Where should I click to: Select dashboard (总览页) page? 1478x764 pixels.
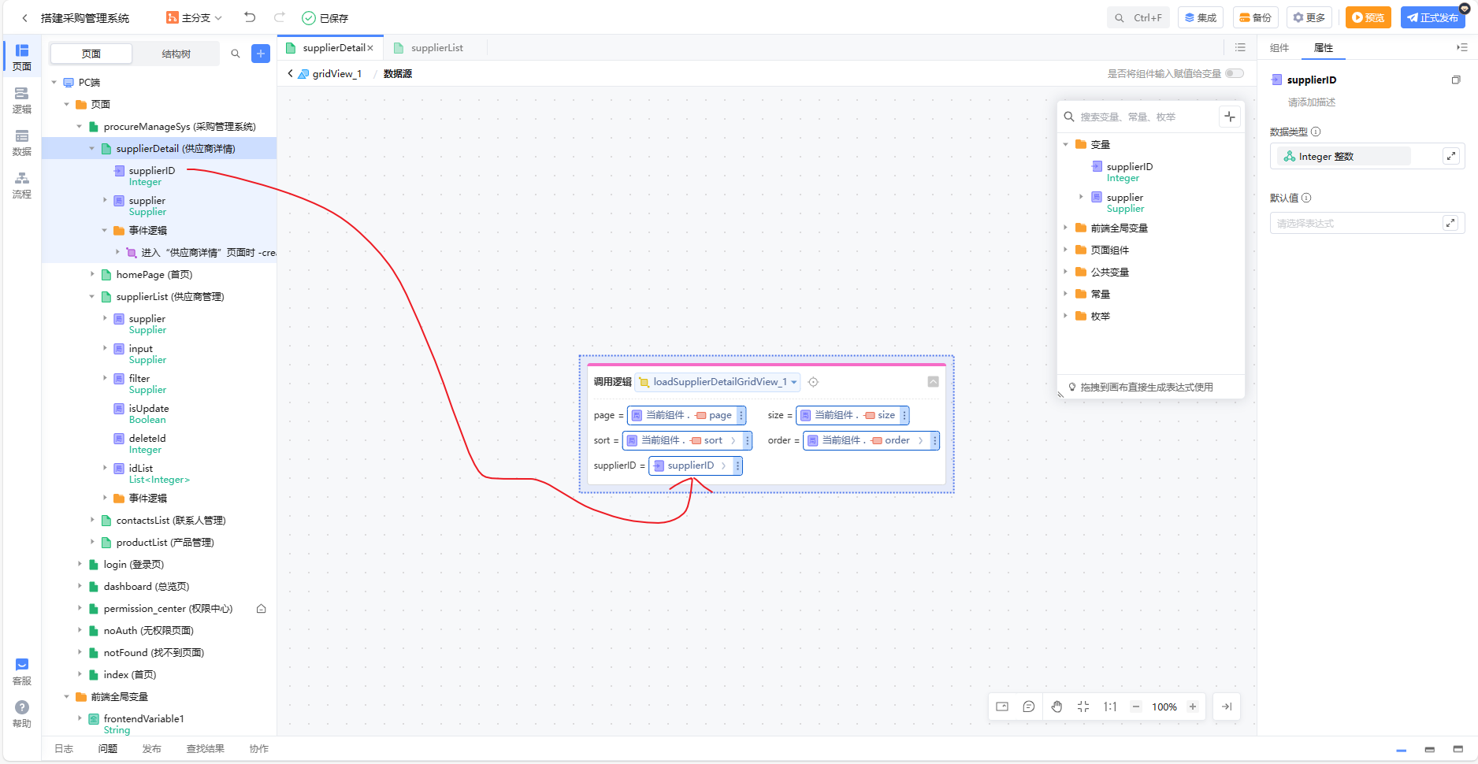147,586
